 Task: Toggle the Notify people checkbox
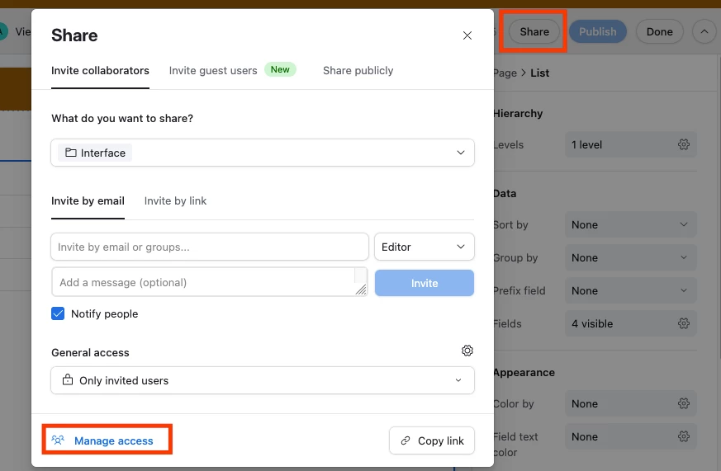click(58, 313)
